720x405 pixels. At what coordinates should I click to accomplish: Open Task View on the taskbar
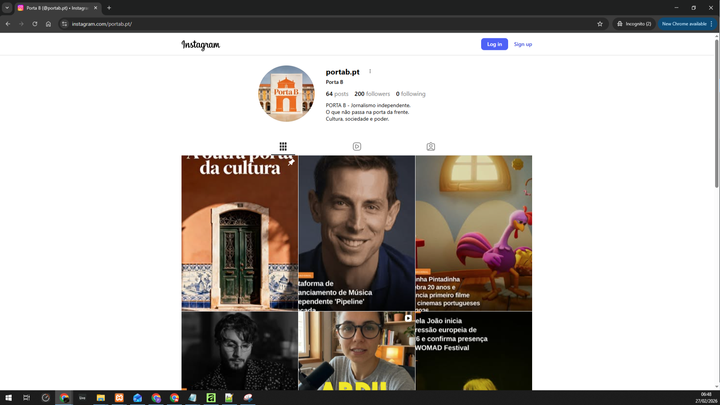pos(27,397)
